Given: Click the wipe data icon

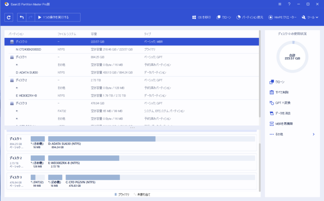Looking at the screenshot, I should pos(271,113).
